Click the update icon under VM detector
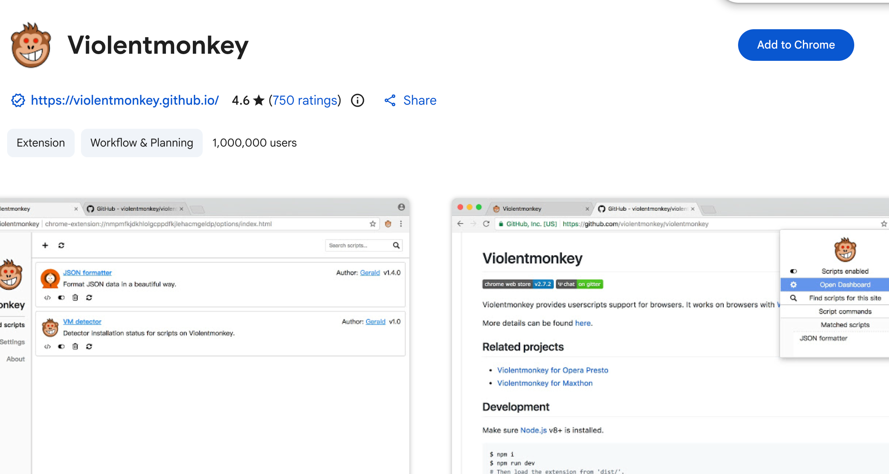 click(x=89, y=346)
